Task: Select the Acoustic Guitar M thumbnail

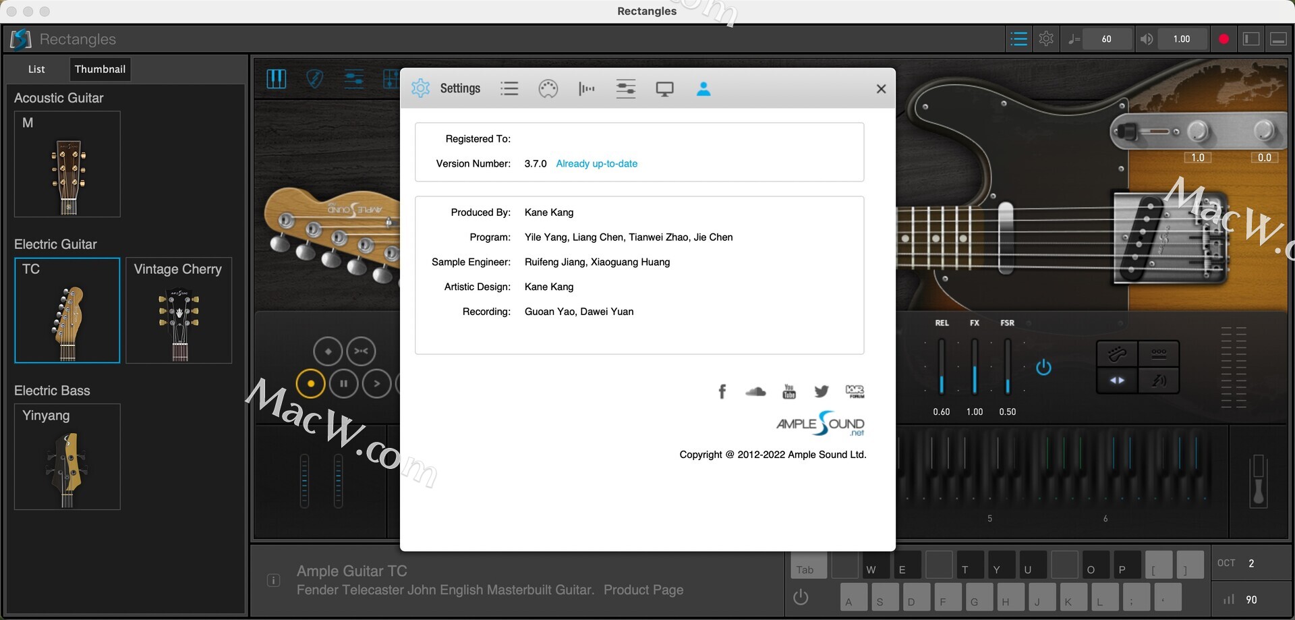Action: coord(67,164)
